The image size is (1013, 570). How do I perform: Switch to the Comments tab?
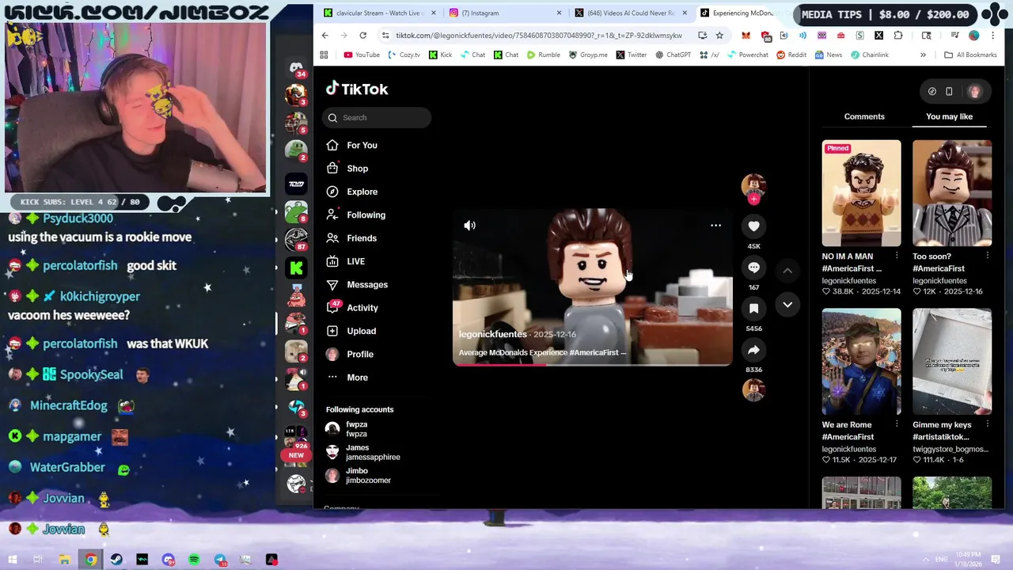[x=864, y=116]
